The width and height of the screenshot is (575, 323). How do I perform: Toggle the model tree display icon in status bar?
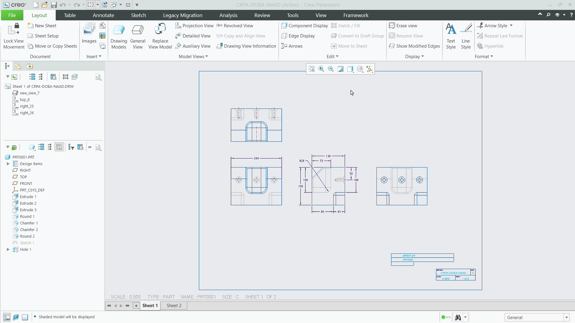click(7, 317)
